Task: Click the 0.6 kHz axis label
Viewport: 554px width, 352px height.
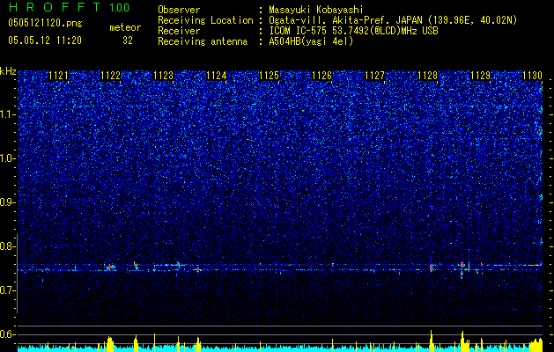Action: click(x=8, y=334)
